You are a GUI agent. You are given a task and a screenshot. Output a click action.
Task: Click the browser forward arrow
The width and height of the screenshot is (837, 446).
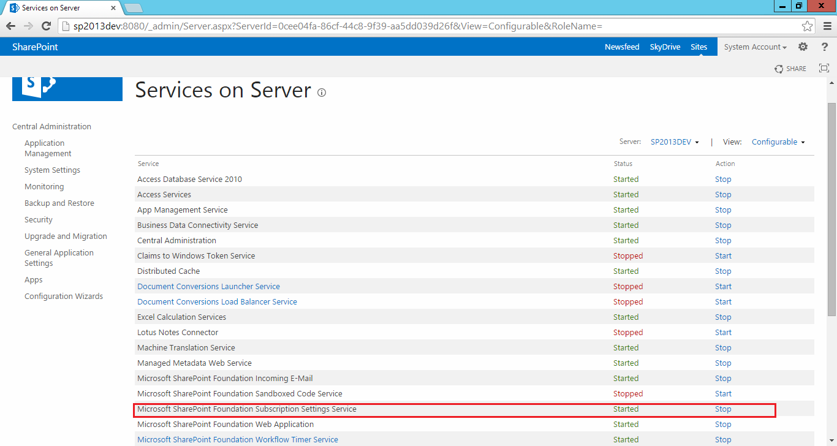pyautogui.click(x=28, y=26)
